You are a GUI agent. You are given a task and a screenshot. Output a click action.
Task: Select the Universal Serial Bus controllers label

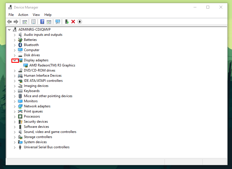pyautogui.click(x=47, y=147)
